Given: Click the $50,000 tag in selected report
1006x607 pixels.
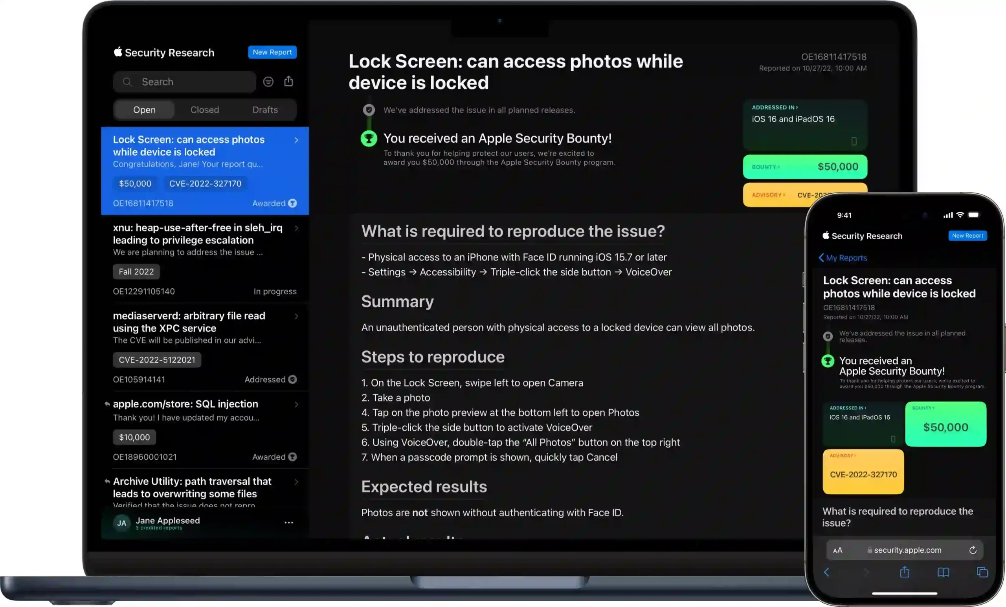Looking at the screenshot, I should (135, 184).
